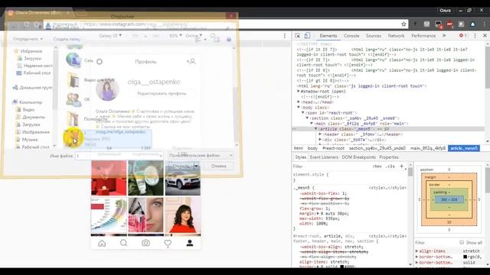Expand the header class _3f0mx node
The height and width of the screenshot is (275, 490).
[320, 134]
